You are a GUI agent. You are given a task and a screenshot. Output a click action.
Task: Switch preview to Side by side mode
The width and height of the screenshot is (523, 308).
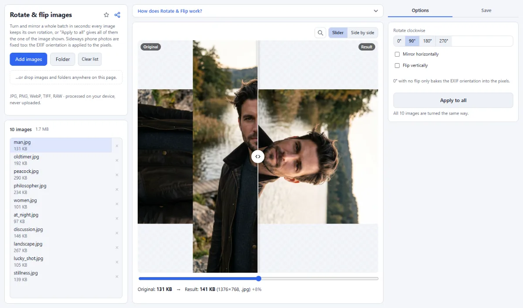pyautogui.click(x=363, y=33)
